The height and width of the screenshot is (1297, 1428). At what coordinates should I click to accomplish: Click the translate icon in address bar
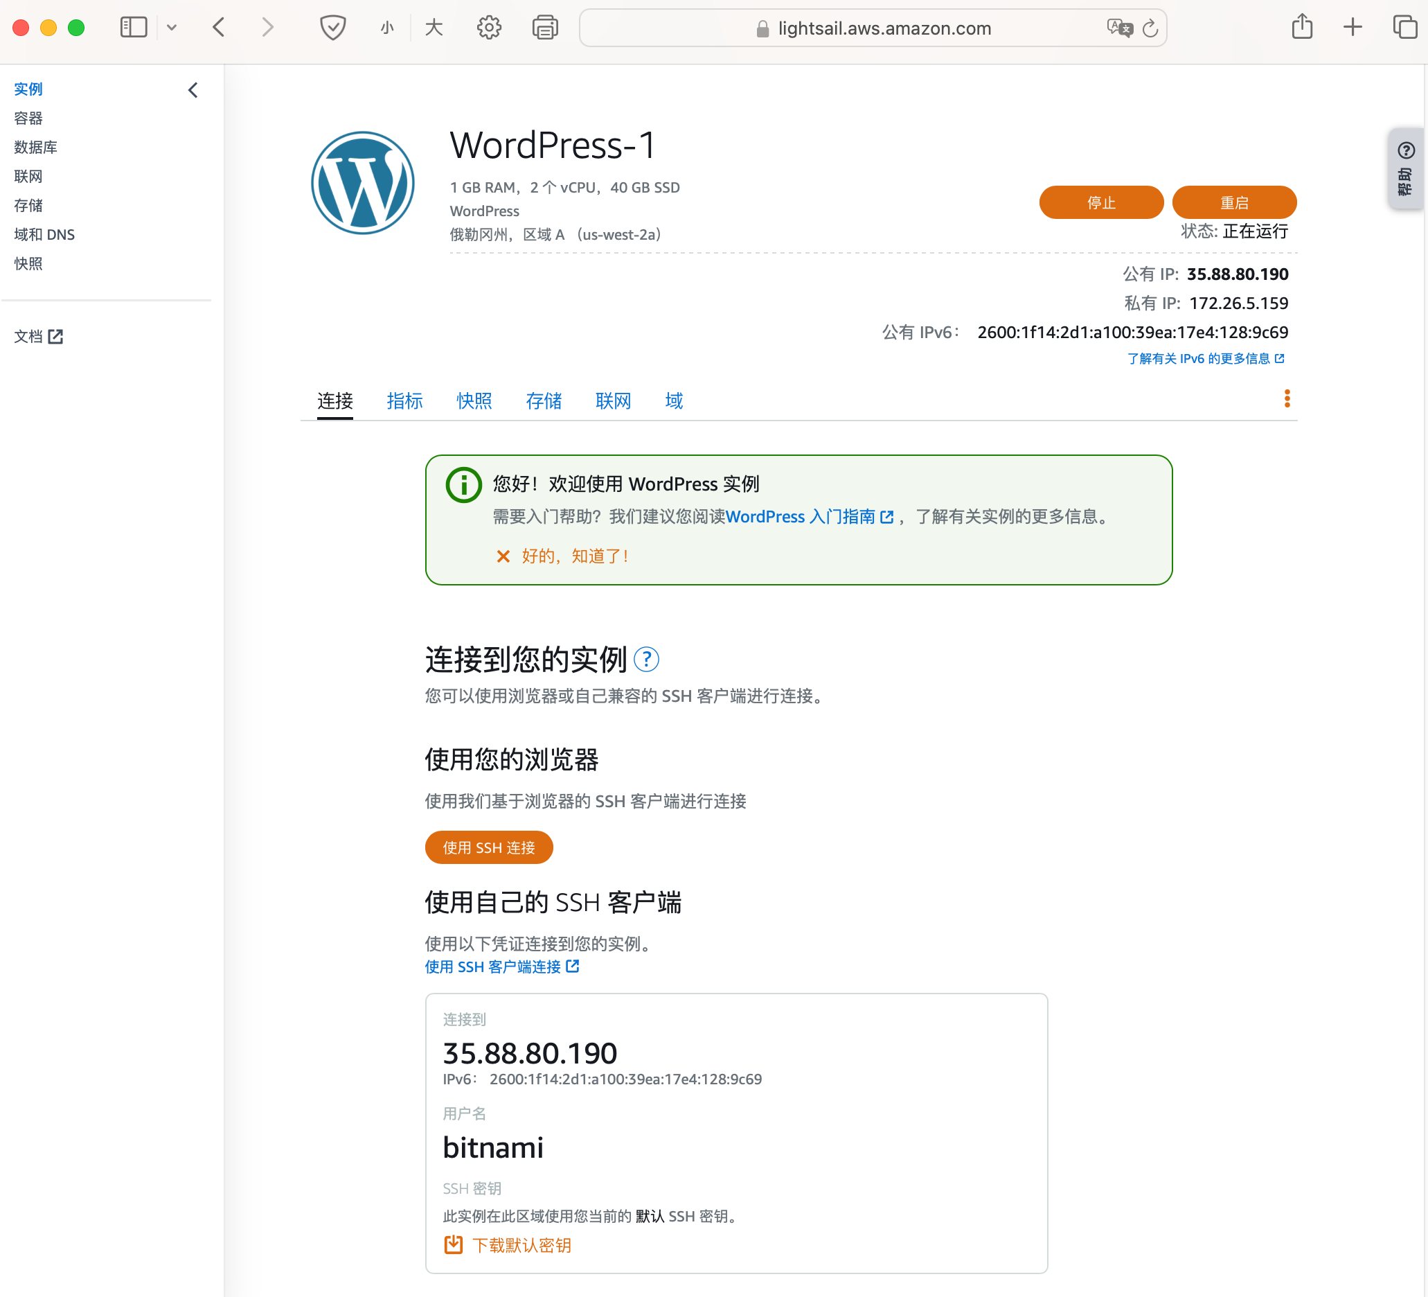click(x=1119, y=28)
